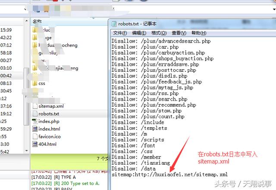
Task: Click the favicon.ico file icon
Action: 35,136
